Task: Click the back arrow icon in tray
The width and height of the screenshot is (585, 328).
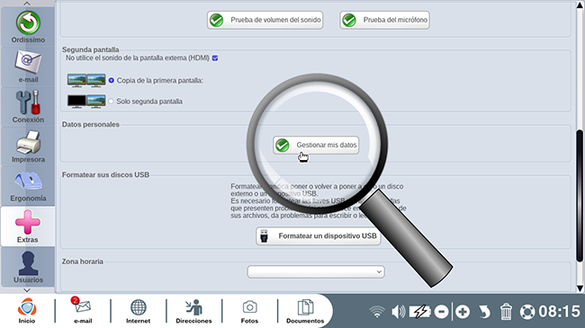Action: pos(484,312)
